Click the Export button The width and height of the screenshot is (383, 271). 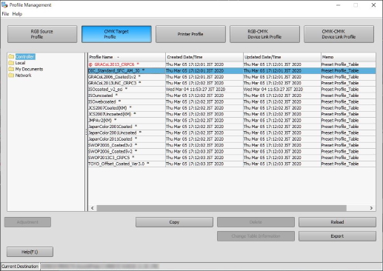coord(337,236)
